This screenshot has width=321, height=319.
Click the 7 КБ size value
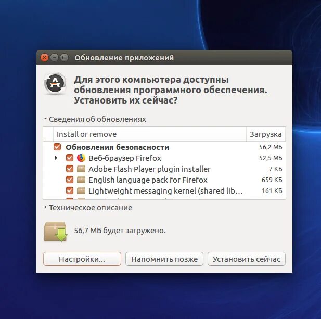(276, 169)
